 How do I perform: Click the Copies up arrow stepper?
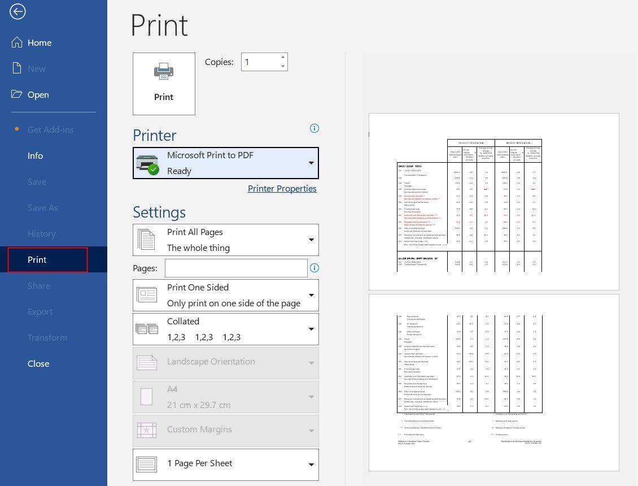pos(282,57)
